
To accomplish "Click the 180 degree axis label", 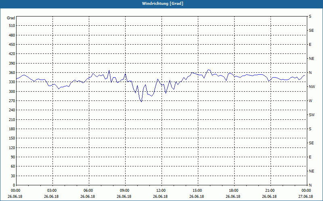I will [x=12, y=129].
